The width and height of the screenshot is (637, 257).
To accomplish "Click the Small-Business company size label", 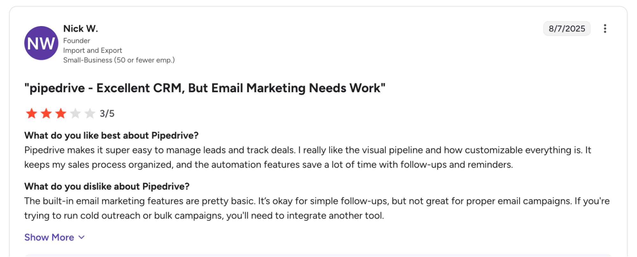I will point(119,60).
